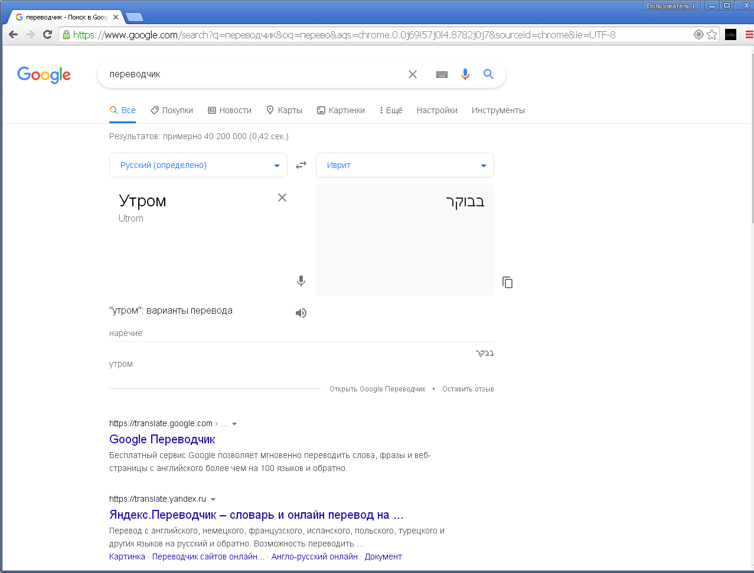Dictate source text with the translator microphone
This screenshot has height=573, width=754.
pyautogui.click(x=301, y=281)
